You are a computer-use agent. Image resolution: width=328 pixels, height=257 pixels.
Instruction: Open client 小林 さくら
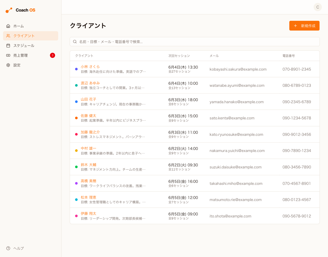point(90,67)
